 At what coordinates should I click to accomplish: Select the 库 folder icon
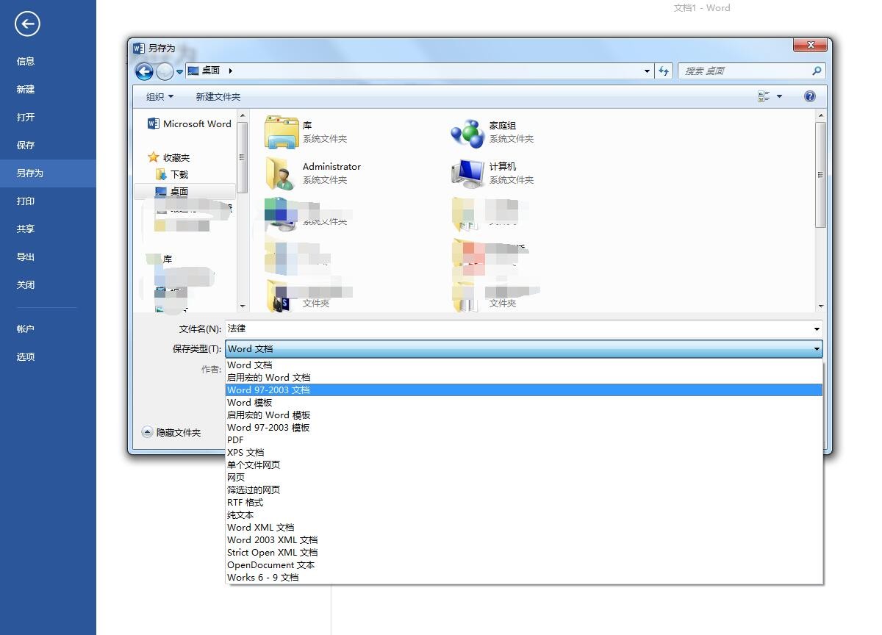(281, 132)
